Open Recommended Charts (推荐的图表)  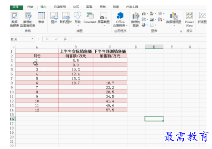135,19
